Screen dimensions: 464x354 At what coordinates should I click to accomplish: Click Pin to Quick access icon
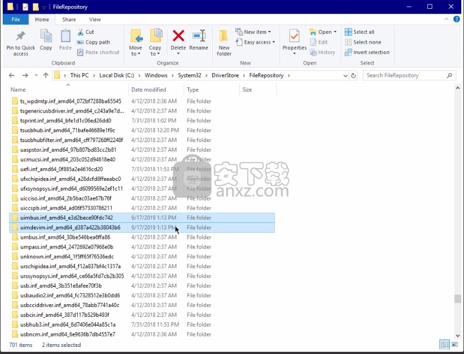(x=20, y=37)
